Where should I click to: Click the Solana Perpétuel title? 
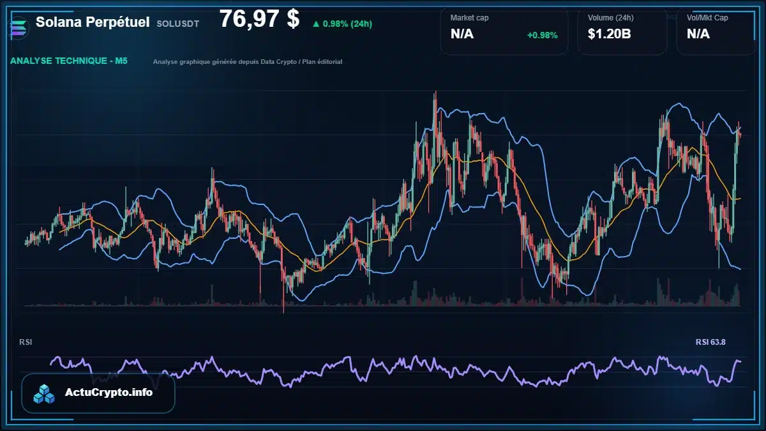[93, 22]
